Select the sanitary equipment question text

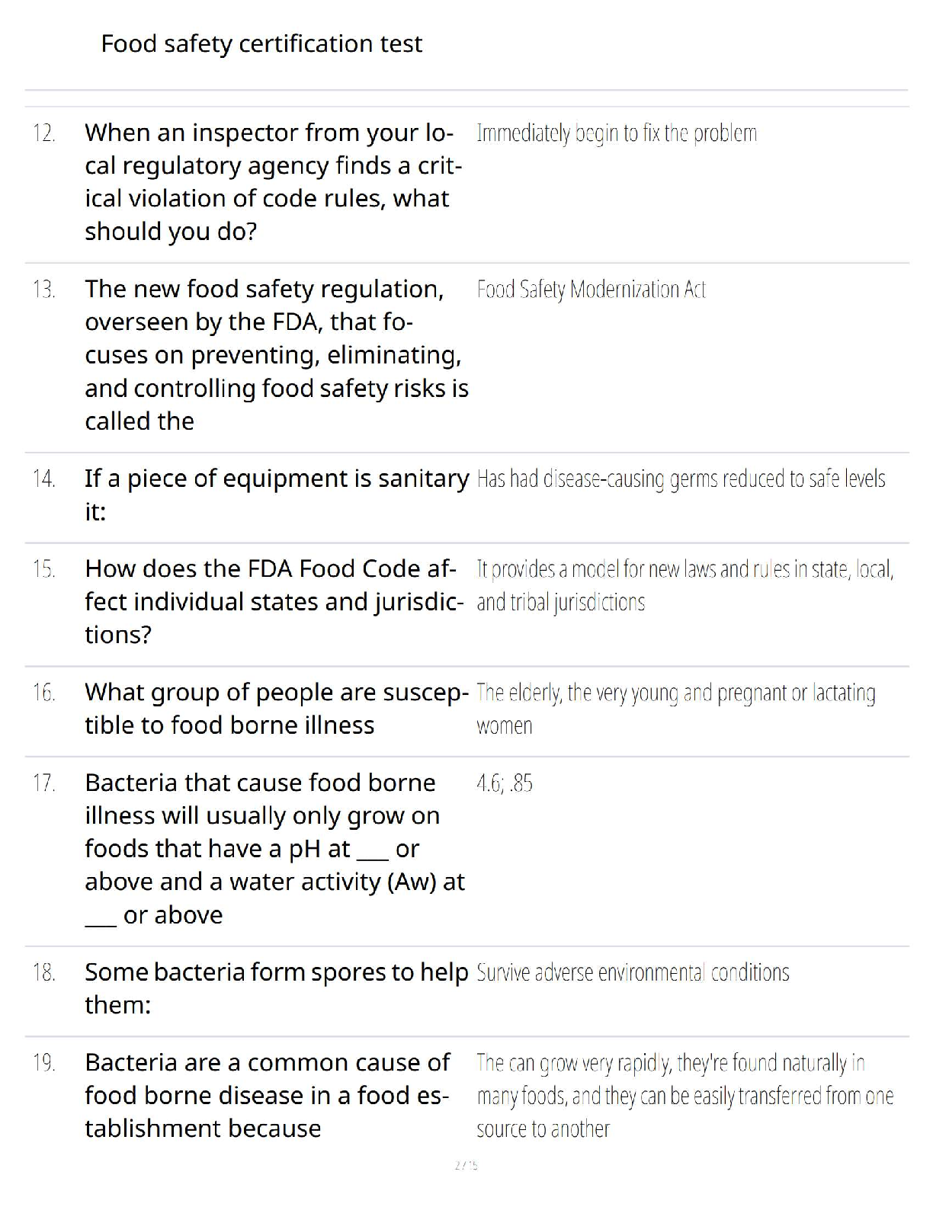pyautogui.click(x=276, y=495)
